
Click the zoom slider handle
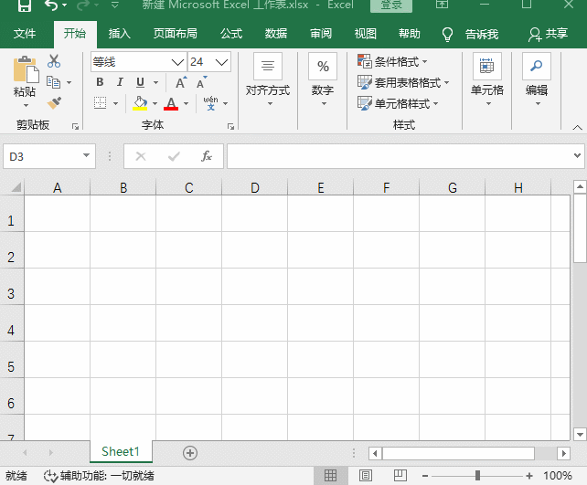477,476
